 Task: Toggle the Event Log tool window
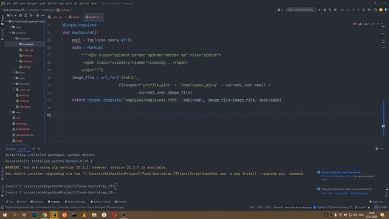[x=376, y=201]
